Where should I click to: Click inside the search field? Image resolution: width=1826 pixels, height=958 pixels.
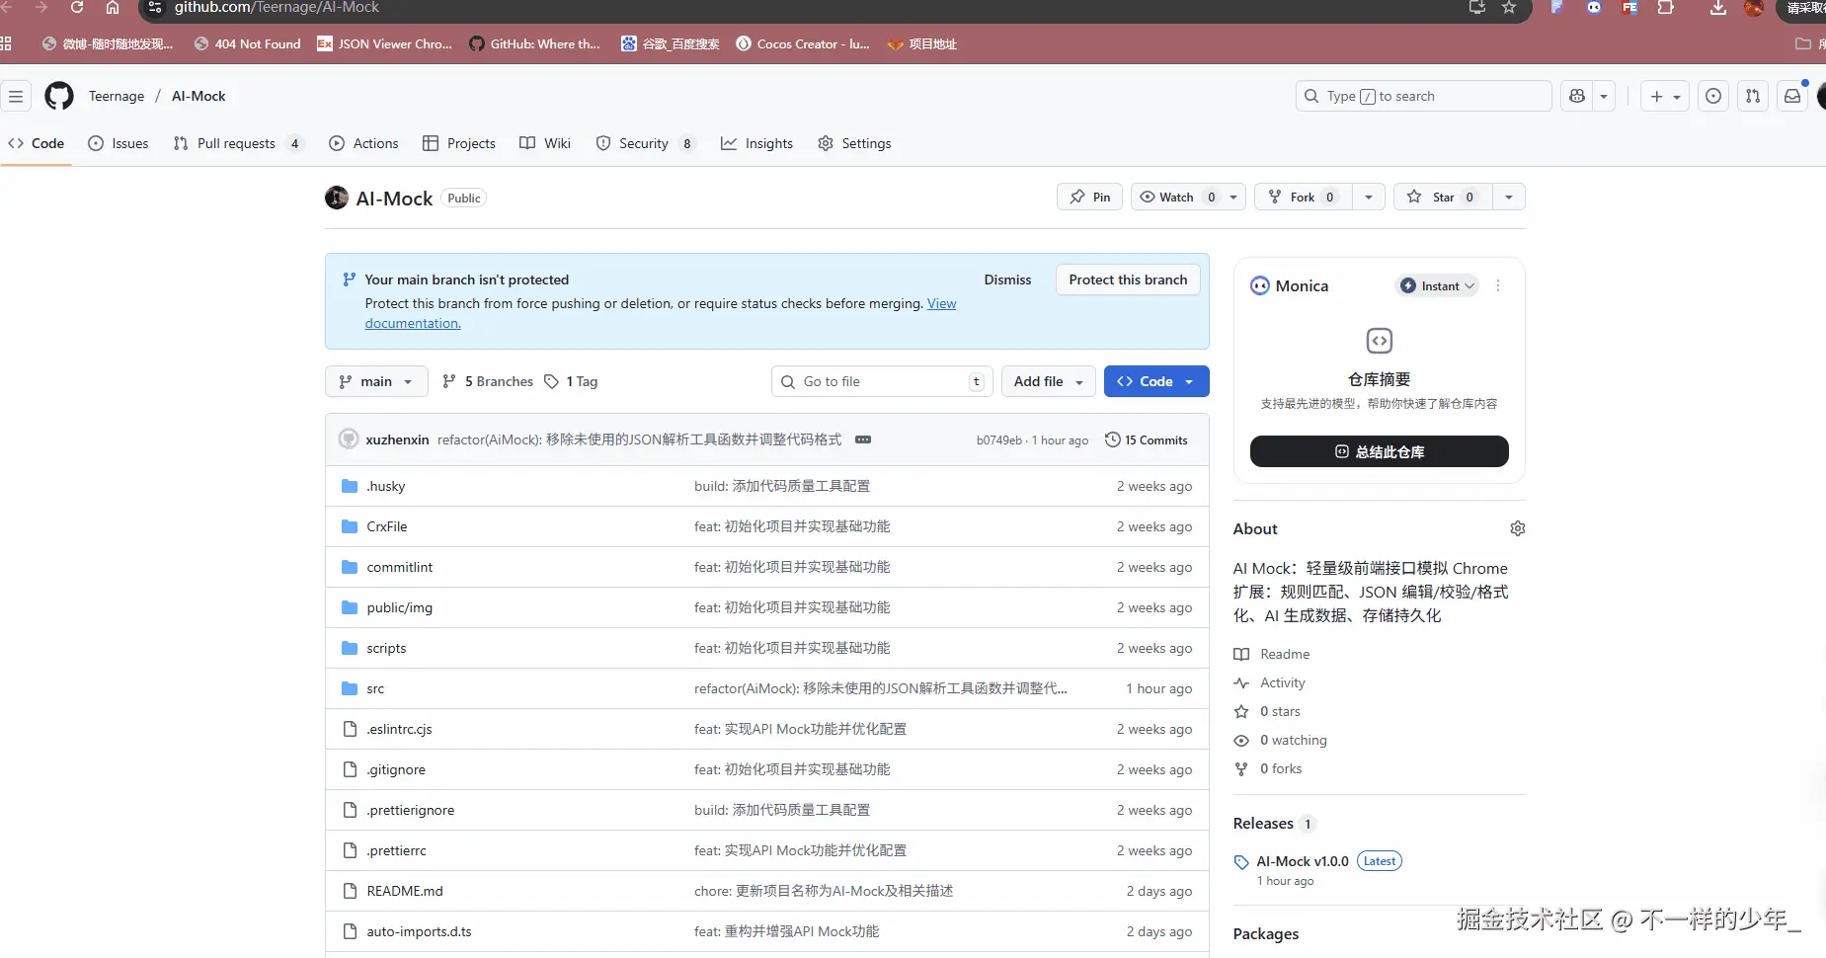pos(1422,96)
